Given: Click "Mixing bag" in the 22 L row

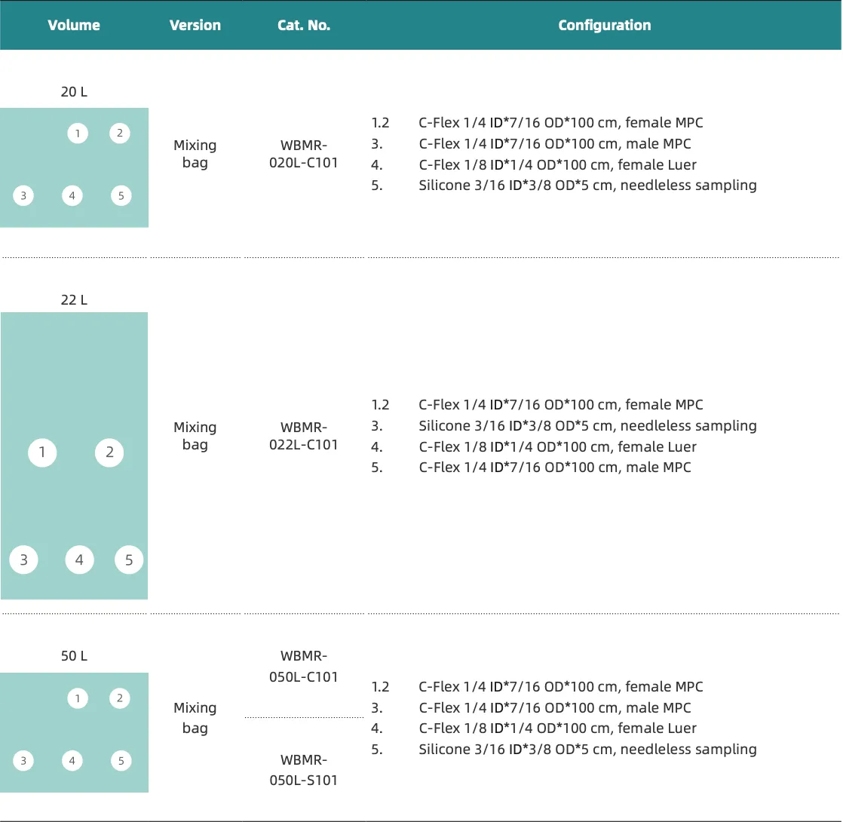Looking at the screenshot, I should 195,436.
